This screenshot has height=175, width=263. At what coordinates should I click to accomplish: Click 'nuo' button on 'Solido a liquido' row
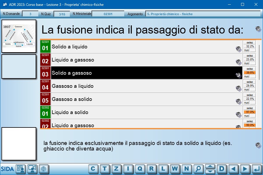247,50
